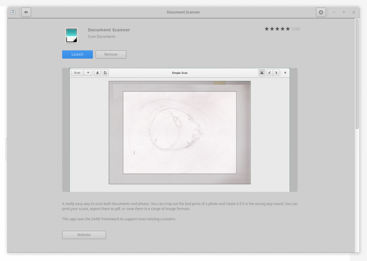367x261 pixels.
Task: Maximize the window with plus button
Action: click(x=344, y=12)
